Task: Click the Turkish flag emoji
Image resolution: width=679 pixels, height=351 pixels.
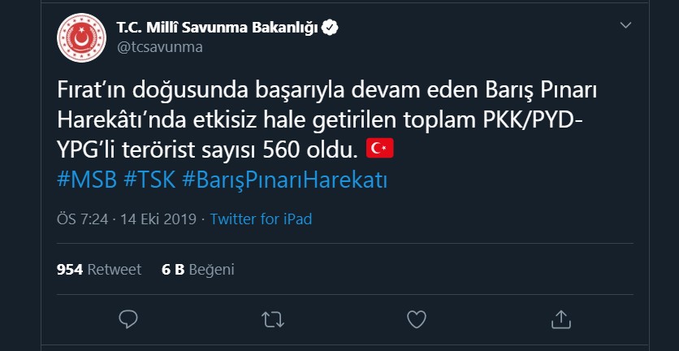Action: (x=380, y=148)
